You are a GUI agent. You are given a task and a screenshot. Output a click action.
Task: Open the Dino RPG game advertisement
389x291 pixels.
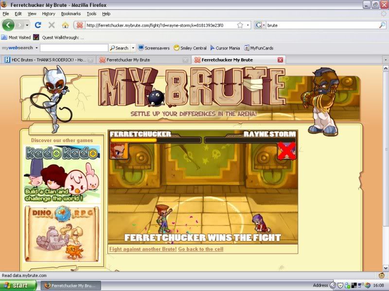point(62,233)
